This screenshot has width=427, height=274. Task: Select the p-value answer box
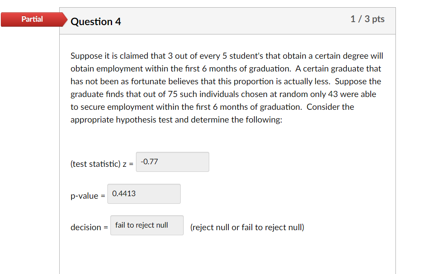tap(144, 194)
